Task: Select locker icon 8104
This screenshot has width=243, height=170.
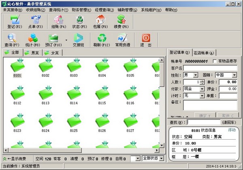Action: (x=102, y=68)
